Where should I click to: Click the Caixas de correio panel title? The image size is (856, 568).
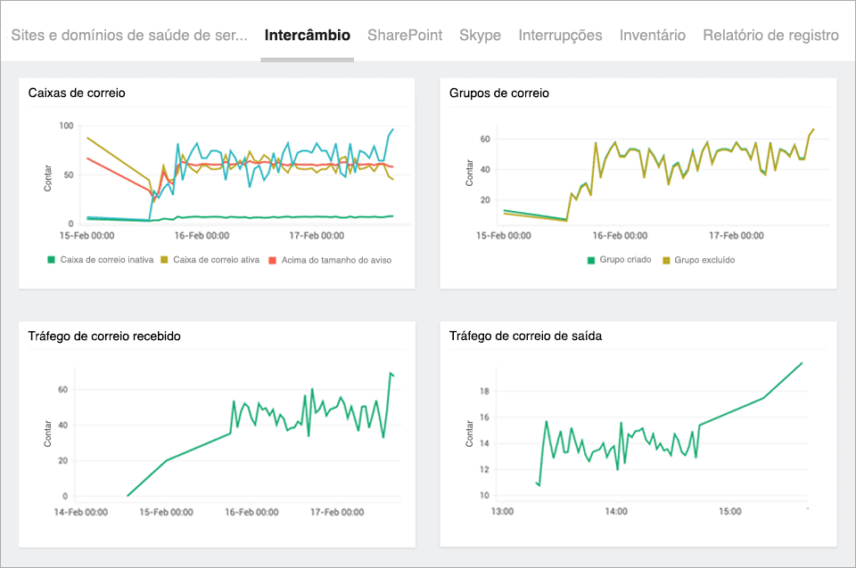[77, 93]
